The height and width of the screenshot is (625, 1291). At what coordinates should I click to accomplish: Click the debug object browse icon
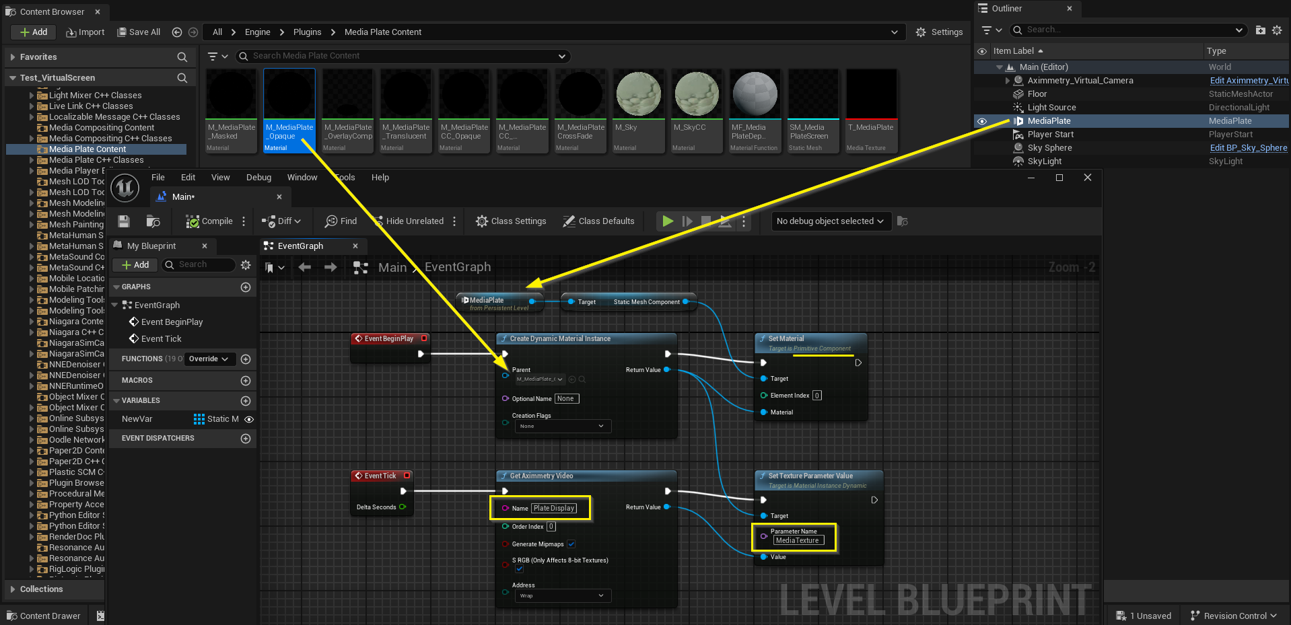[x=903, y=221]
